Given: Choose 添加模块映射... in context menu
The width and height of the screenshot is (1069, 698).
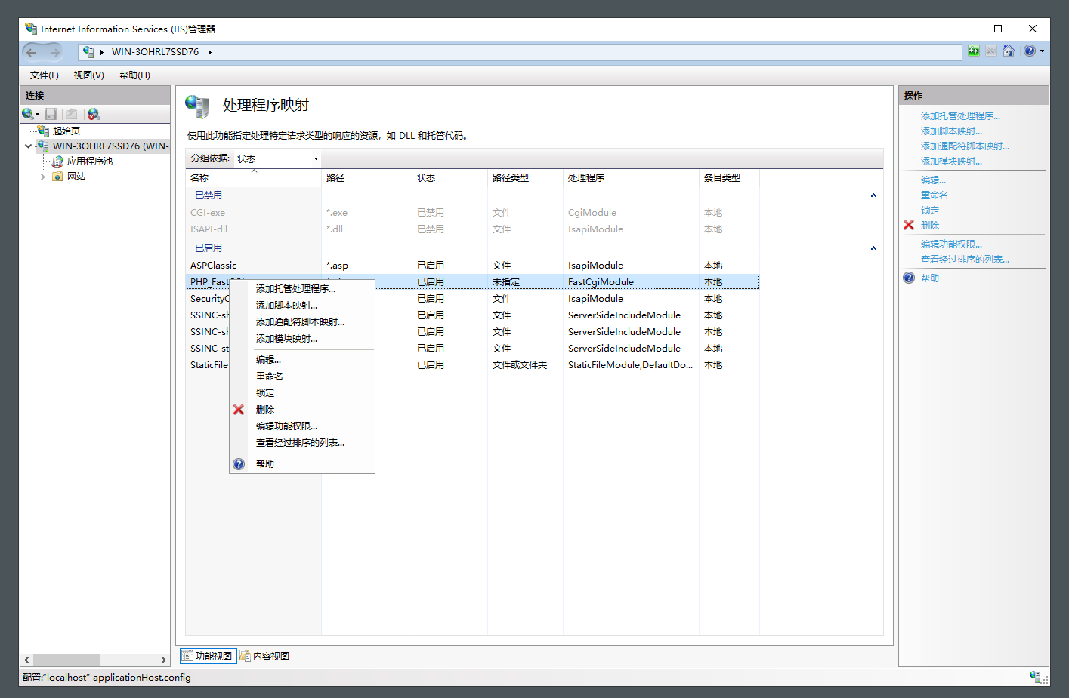Looking at the screenshot, I should tap(286, 339).
